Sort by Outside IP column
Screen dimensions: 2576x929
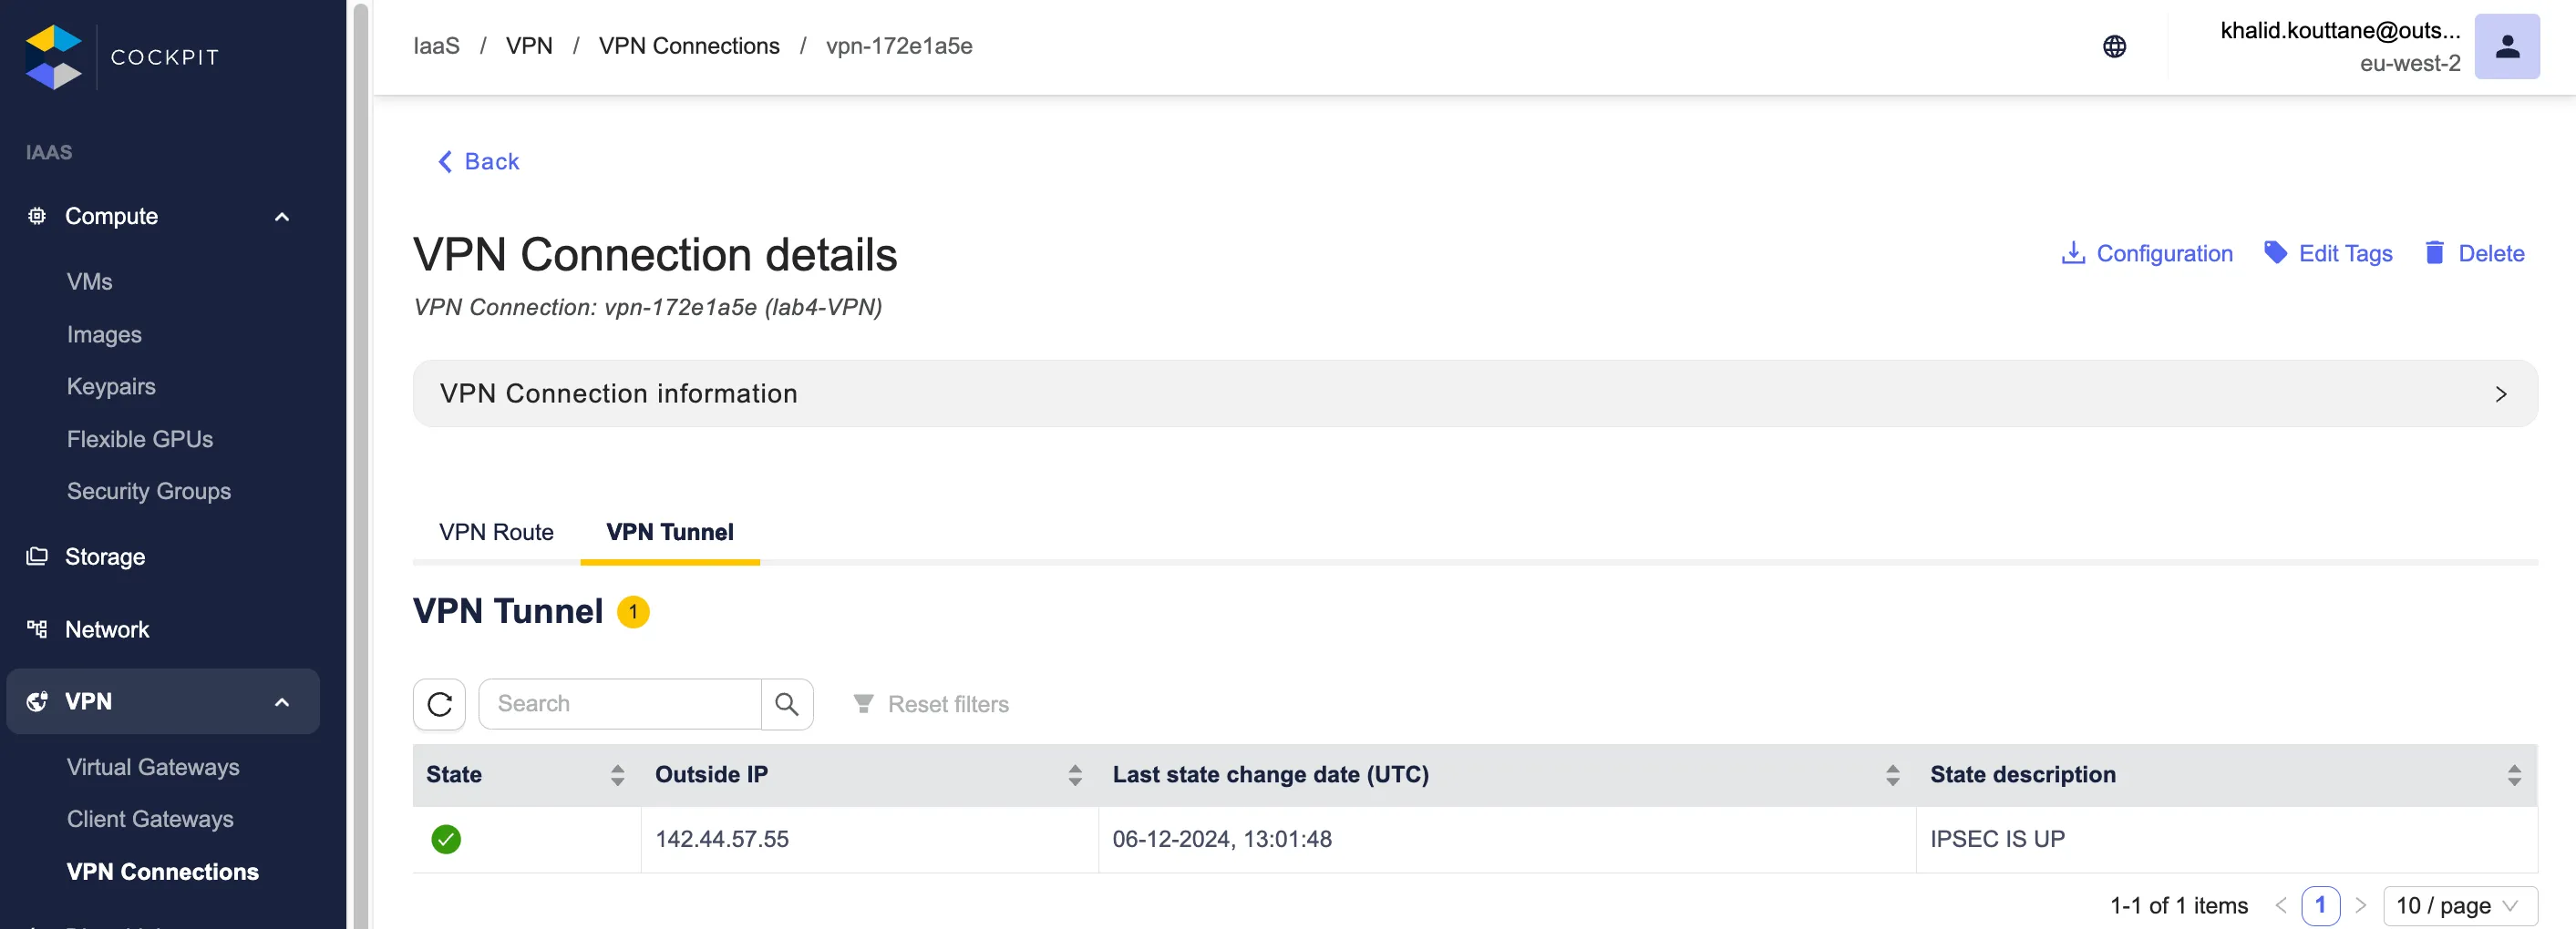point(1075,775)
